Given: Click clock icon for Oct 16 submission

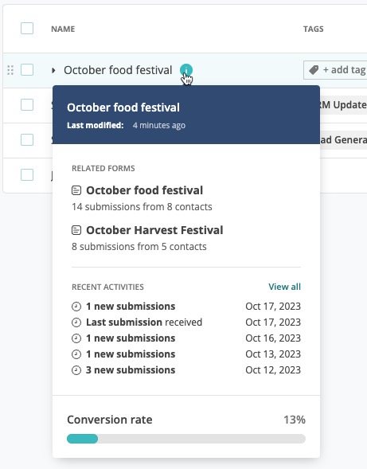Looking at the screenshot, I should click(76, 338).
